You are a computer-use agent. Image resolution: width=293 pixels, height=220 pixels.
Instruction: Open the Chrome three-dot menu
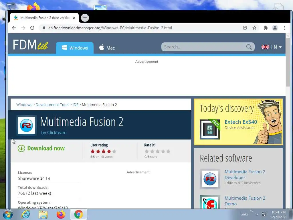click(284, 28)
